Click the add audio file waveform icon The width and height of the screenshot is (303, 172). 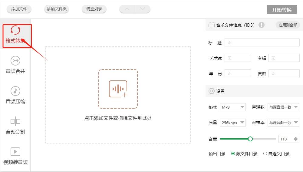118,89
